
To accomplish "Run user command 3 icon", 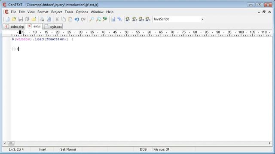I will (x=141, y=19).
